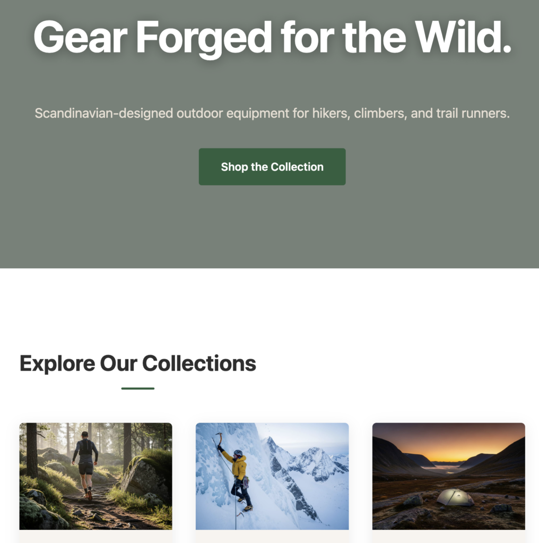Click the beige footer of the trail runner card
The image size is (539, 543).
(x=95, y=537)
